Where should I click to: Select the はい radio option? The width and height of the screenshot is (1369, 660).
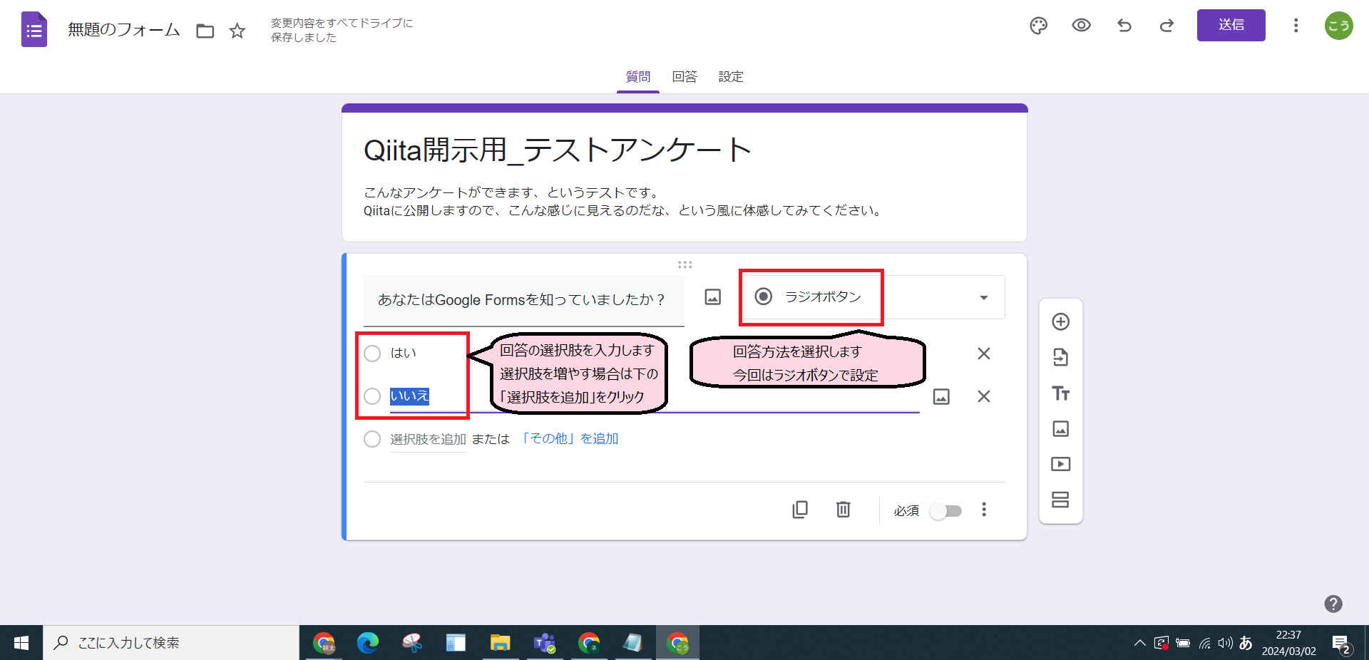pos(371,353)
